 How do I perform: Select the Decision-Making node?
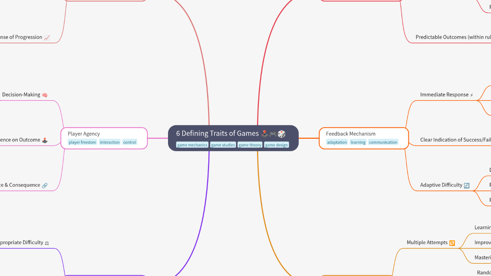pos(25,95)
